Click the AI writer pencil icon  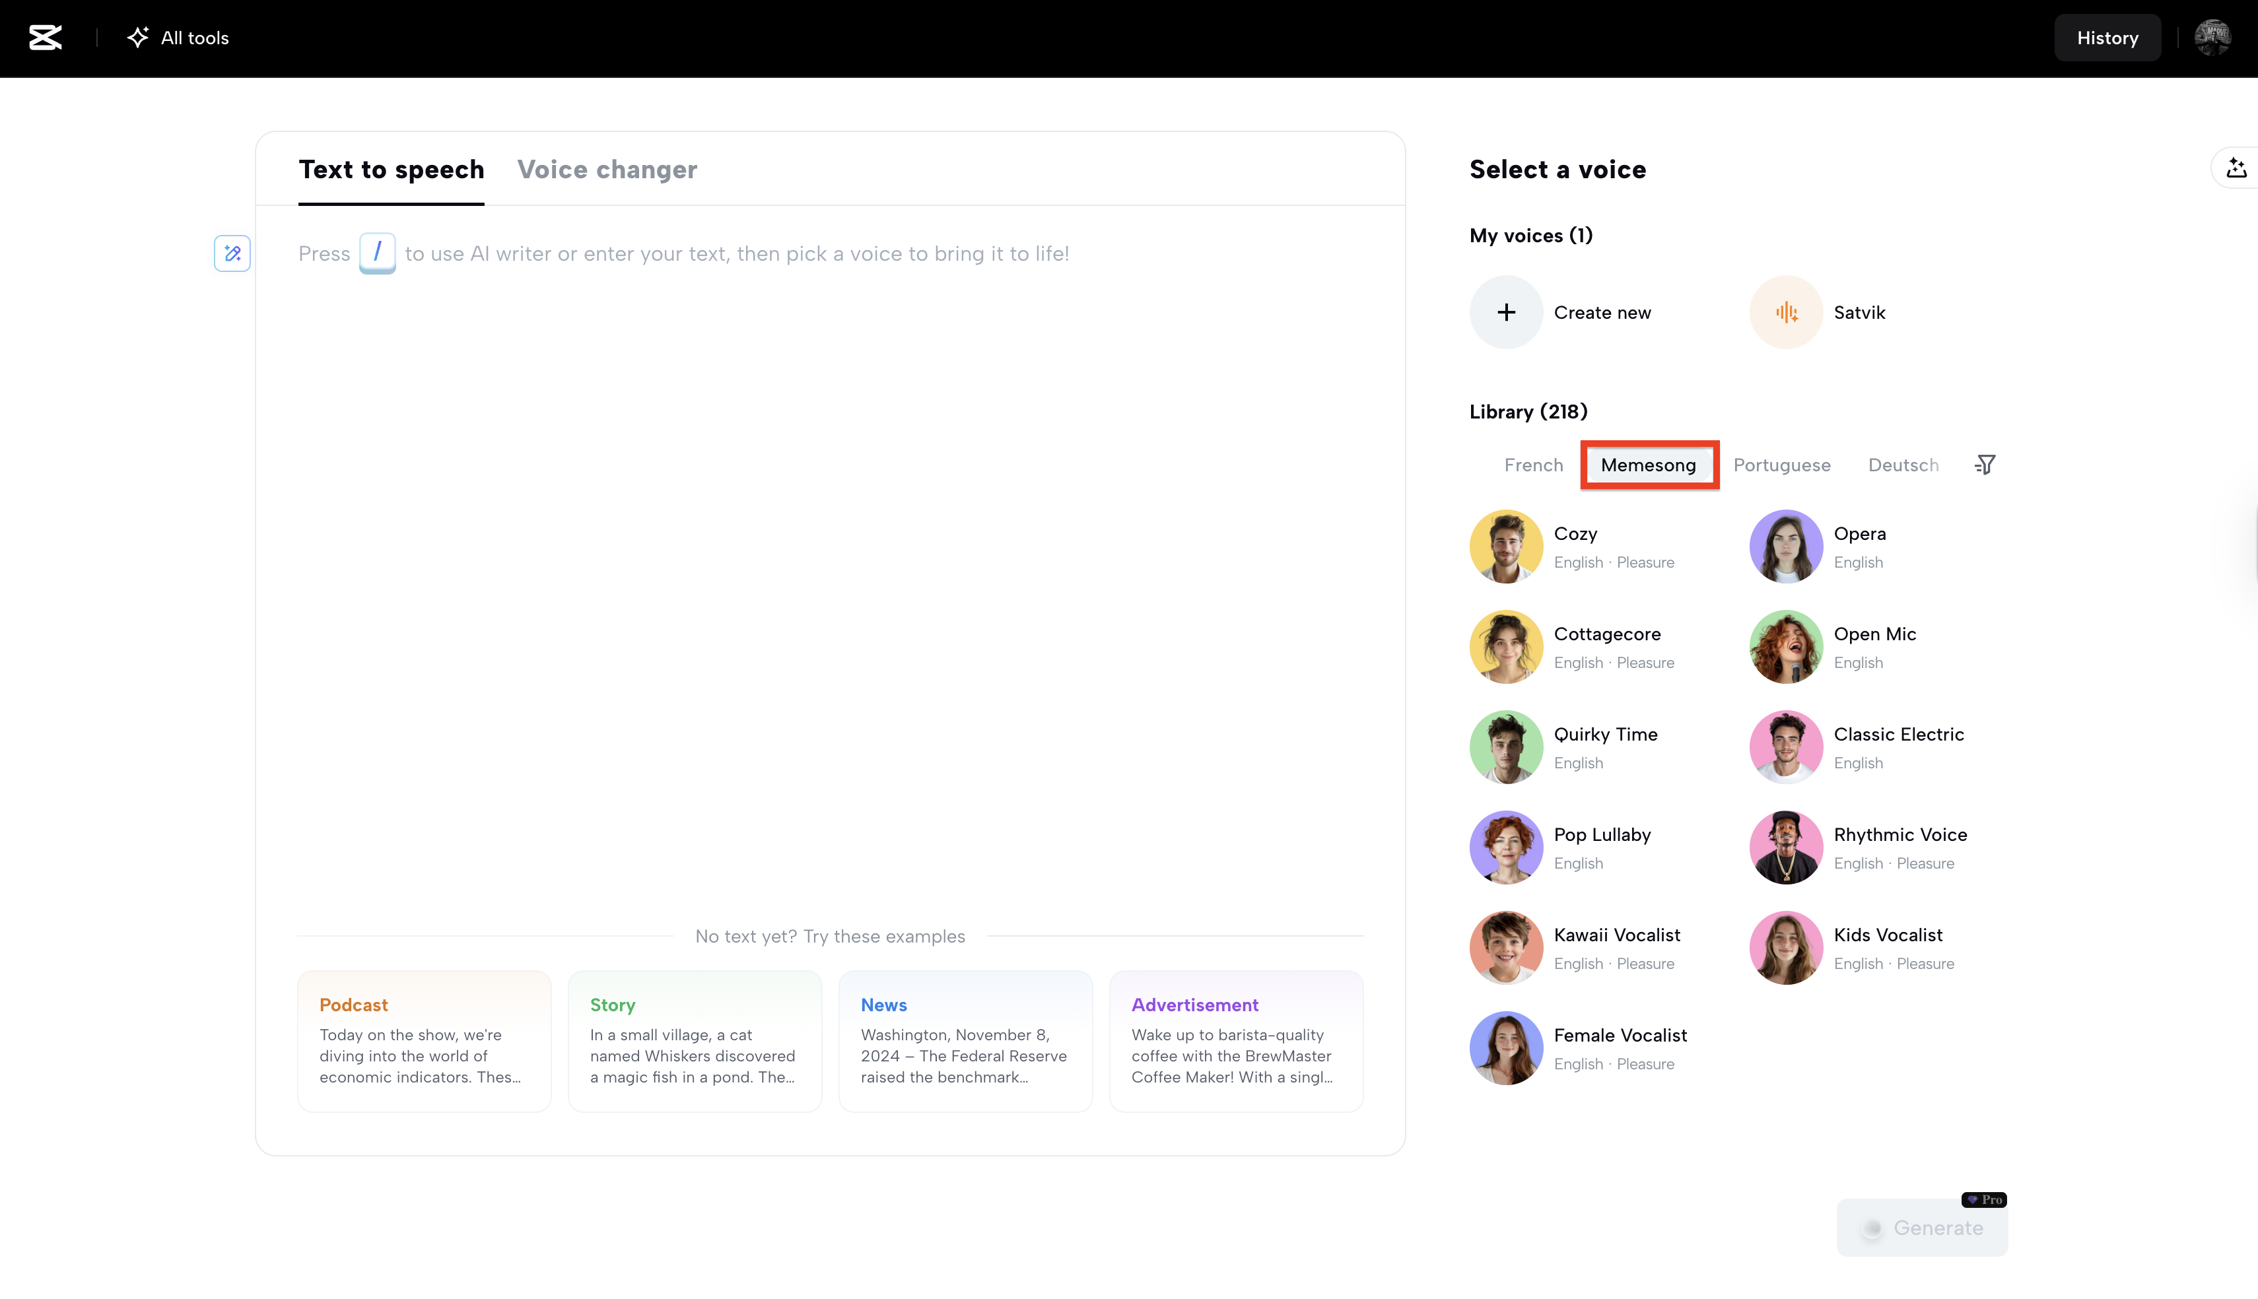pos(232,253)
